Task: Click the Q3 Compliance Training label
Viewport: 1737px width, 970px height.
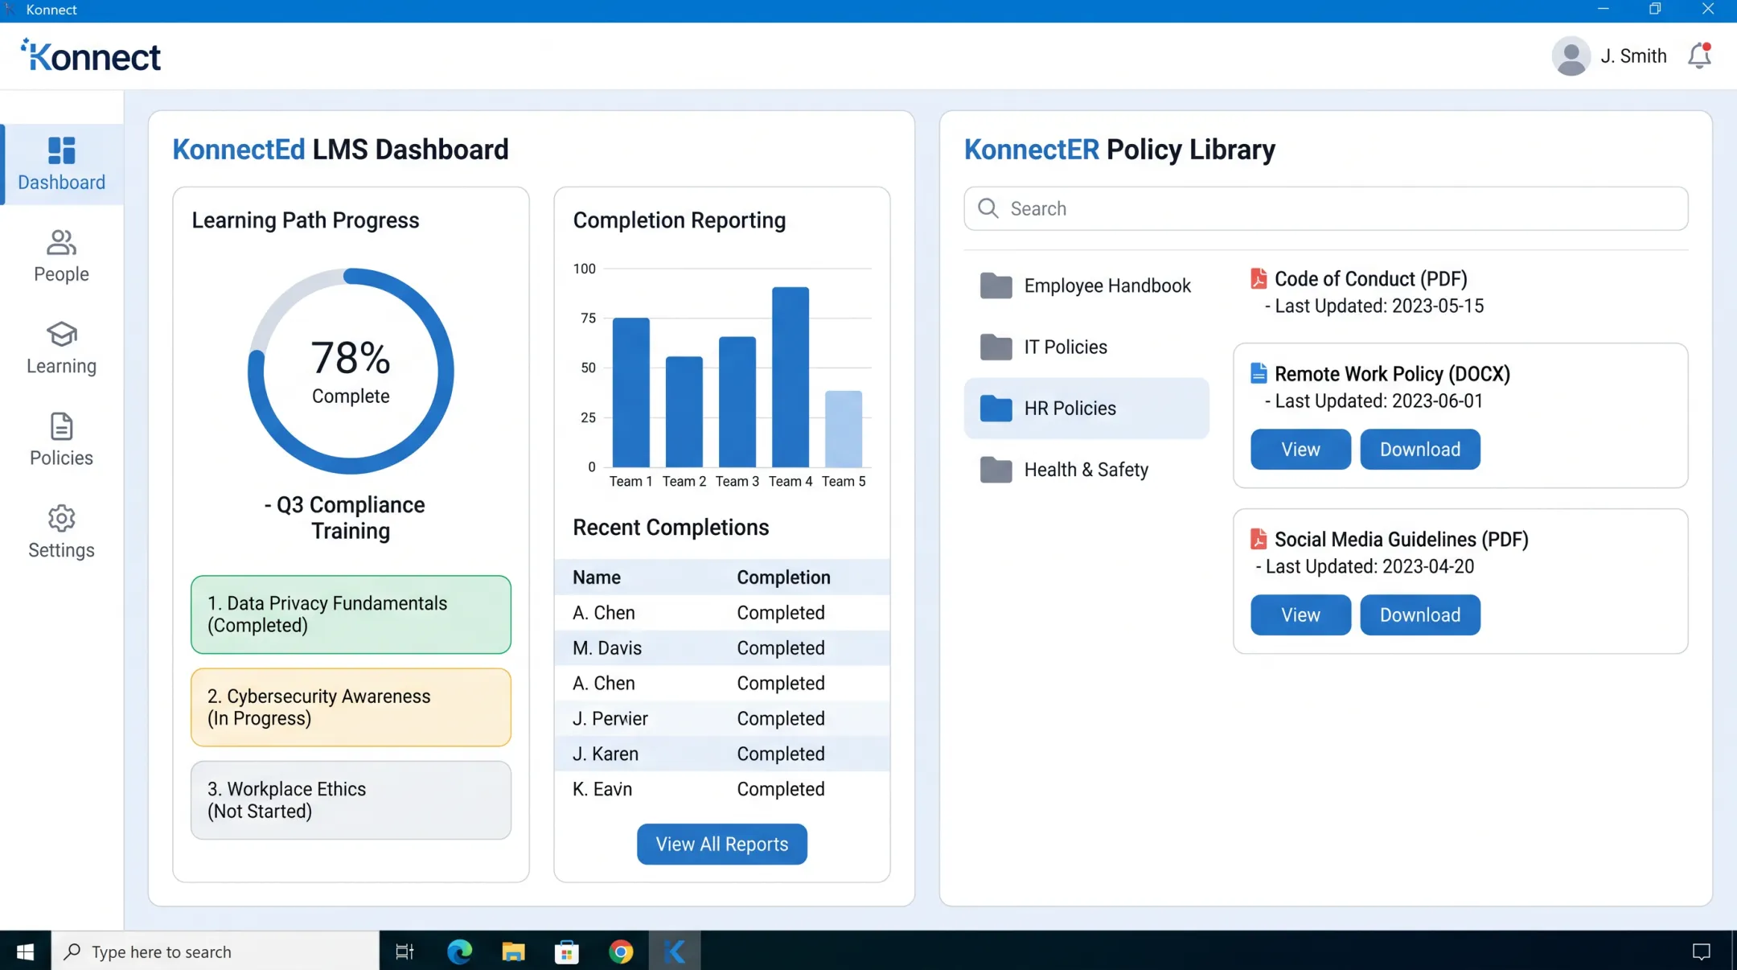Action: click(x=345, y=517)
